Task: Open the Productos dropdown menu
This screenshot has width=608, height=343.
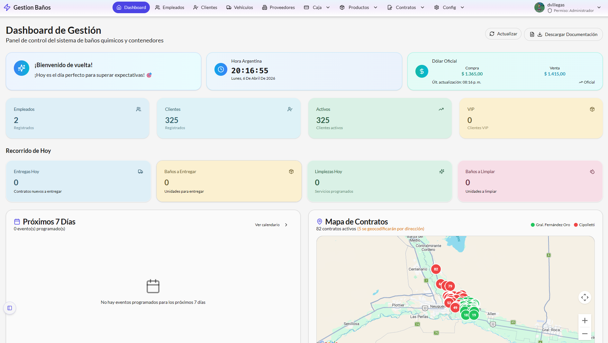Action: [358, 7]
